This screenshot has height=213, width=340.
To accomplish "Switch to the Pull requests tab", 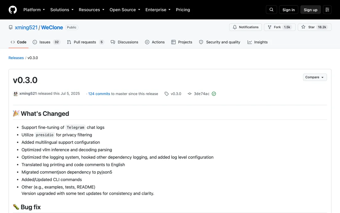I will point(85,42).
